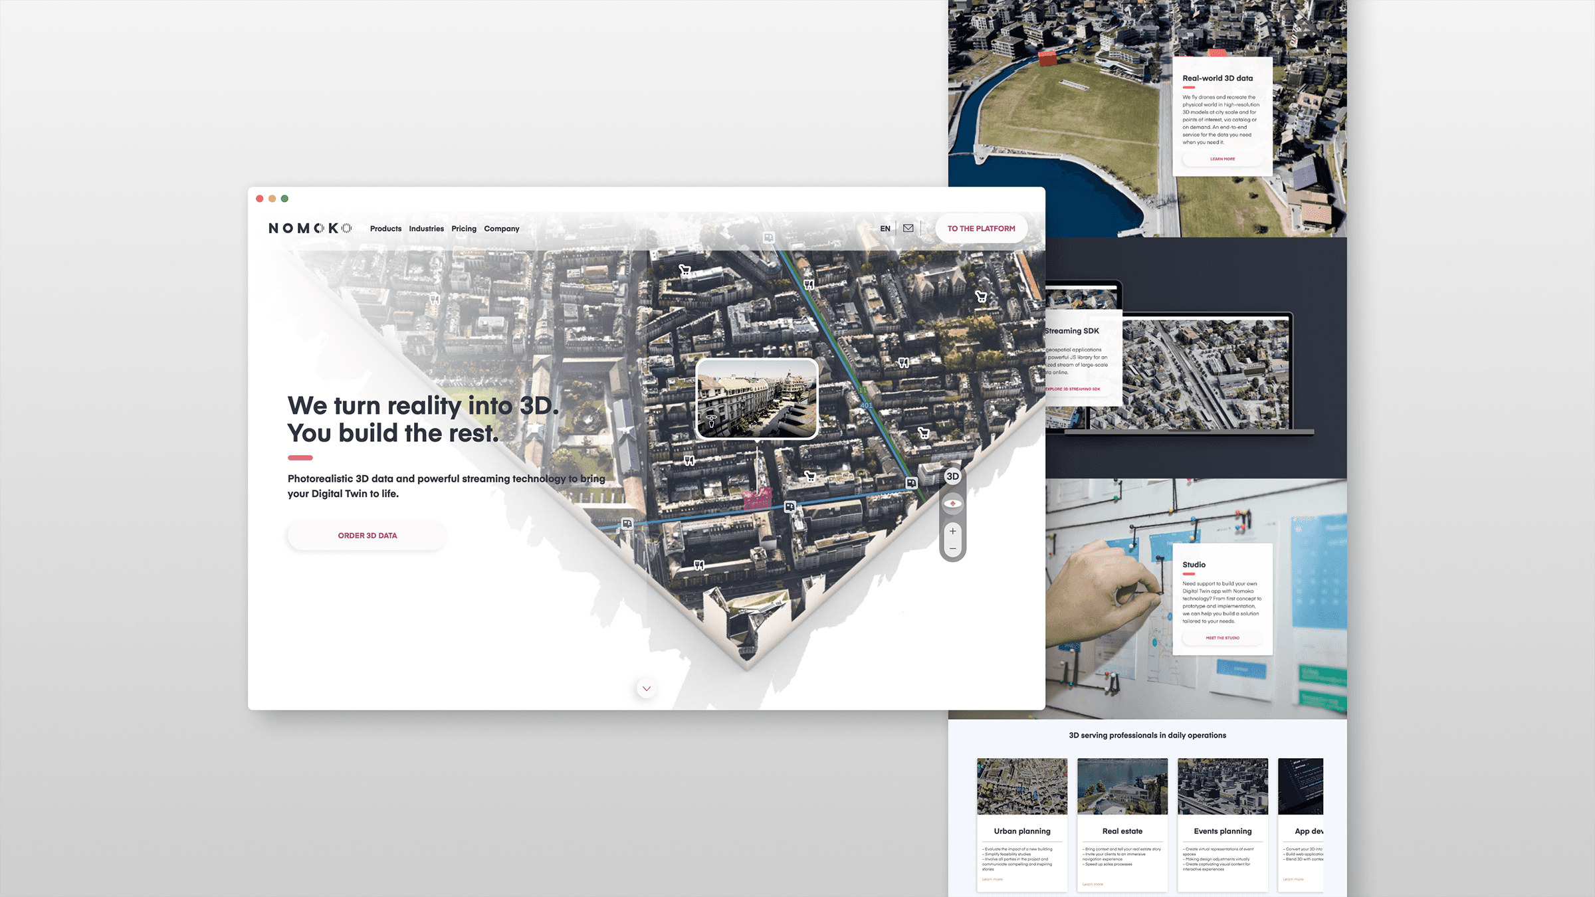
Task: Click the drone icon in photo popup
Action: click(711, 421)
